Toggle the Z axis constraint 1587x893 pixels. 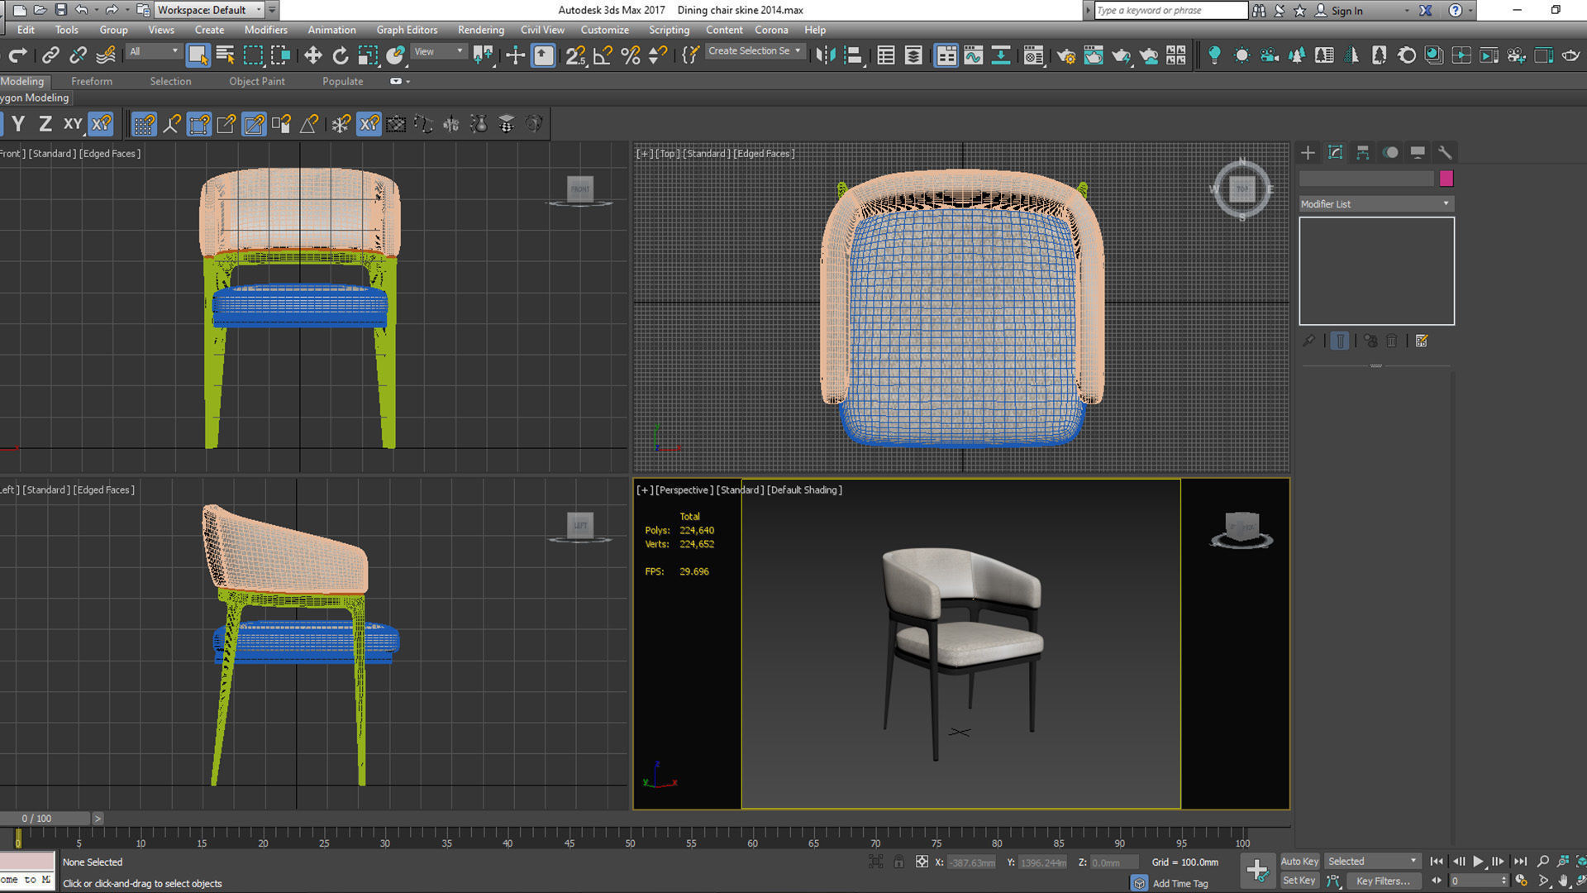(x=45, y=124)
